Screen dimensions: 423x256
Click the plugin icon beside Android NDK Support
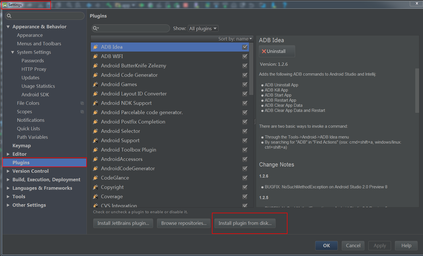coord(96,103)
